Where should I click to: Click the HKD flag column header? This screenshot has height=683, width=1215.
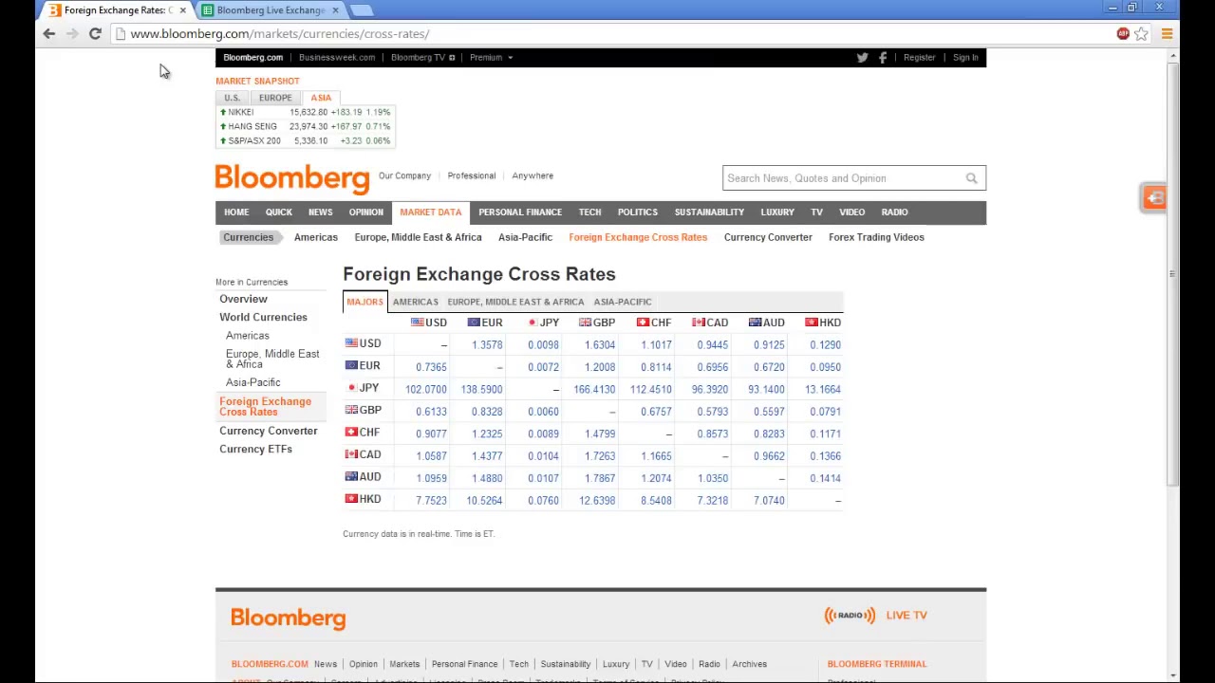(x=823, y=323)
